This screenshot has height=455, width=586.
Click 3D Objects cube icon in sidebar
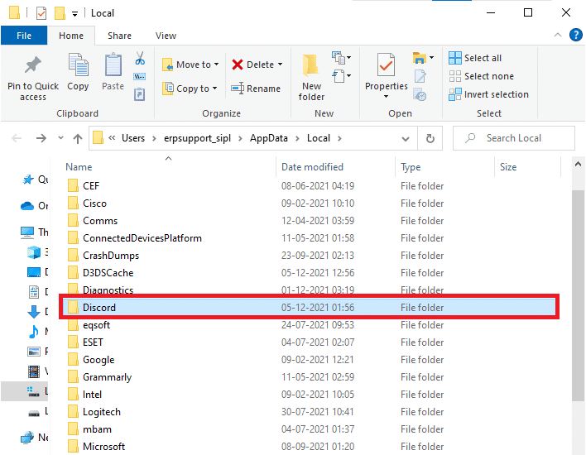[x=34, y=252]
